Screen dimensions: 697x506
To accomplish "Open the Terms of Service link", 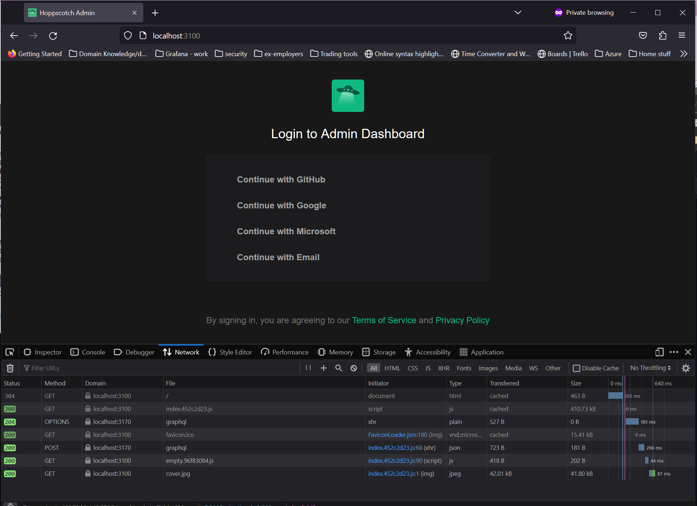I will pyautogui.click(x=384, y=320).
